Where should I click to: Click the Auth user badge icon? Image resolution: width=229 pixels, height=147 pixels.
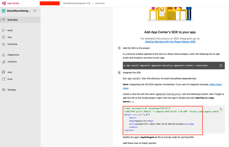pos(4,72)
